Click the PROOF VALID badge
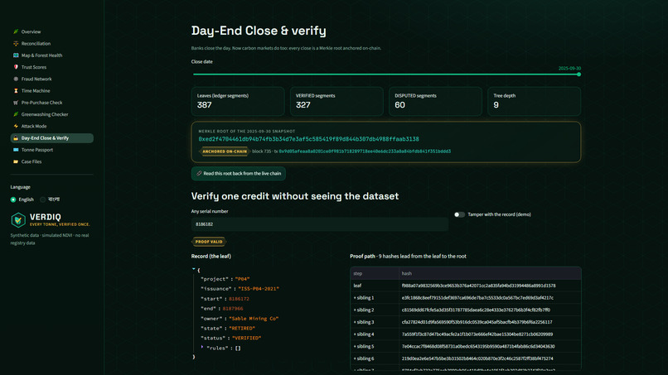Screen dimensions: 668x375 [209, 242]
